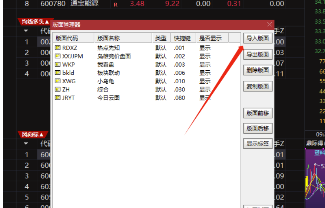This screenshot has width=325, height=208.
Task: Close the 版面管理器 dialog
Action: click(269, 25)
